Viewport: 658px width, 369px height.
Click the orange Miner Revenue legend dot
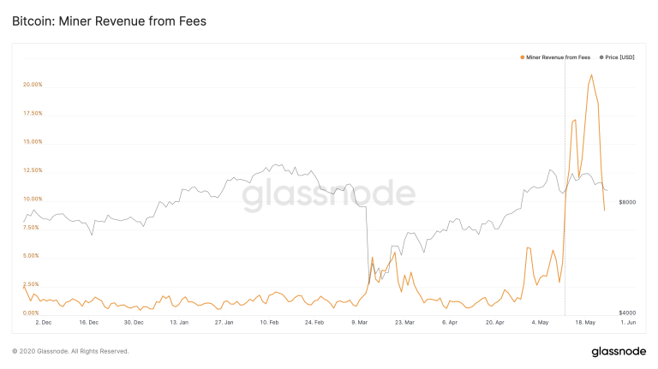tap(522, 57)
